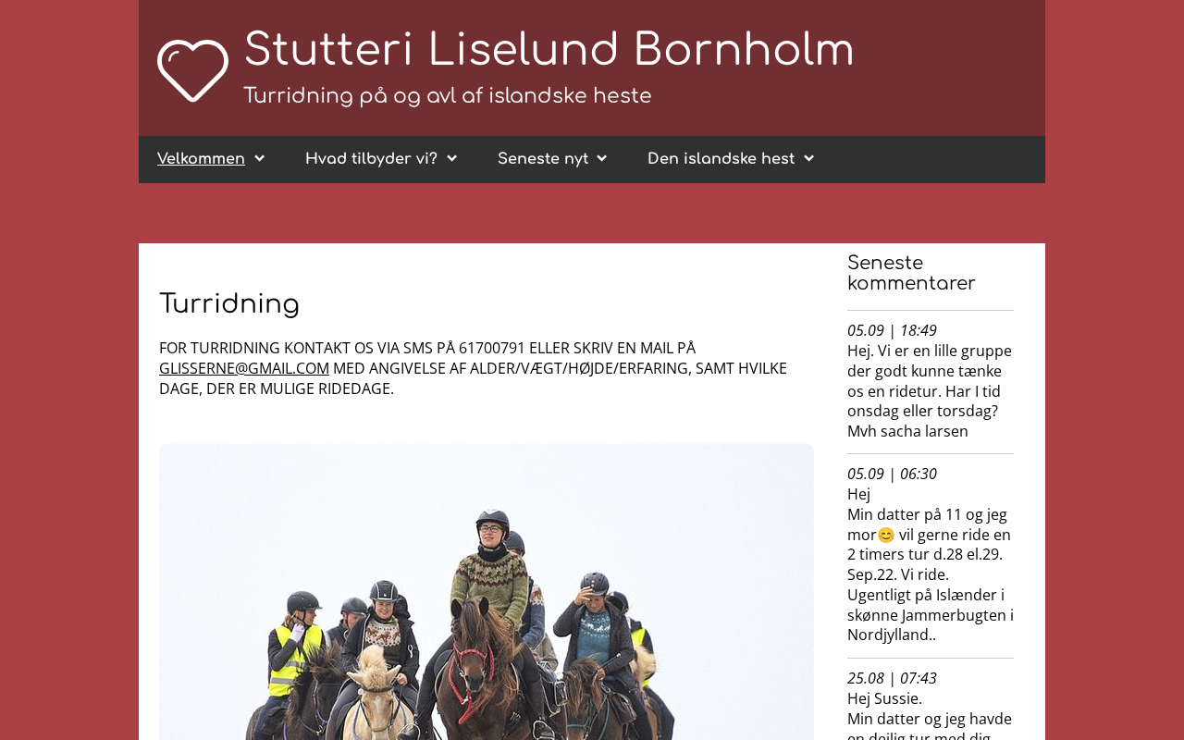The height and width of the screenshot is (740, 1184).
Task: Click the Seneste kommentarer heading
Action: (911, 273)
